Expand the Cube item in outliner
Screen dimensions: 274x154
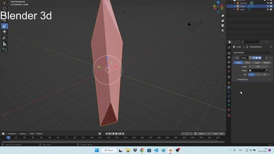click(x=235, y=6)
